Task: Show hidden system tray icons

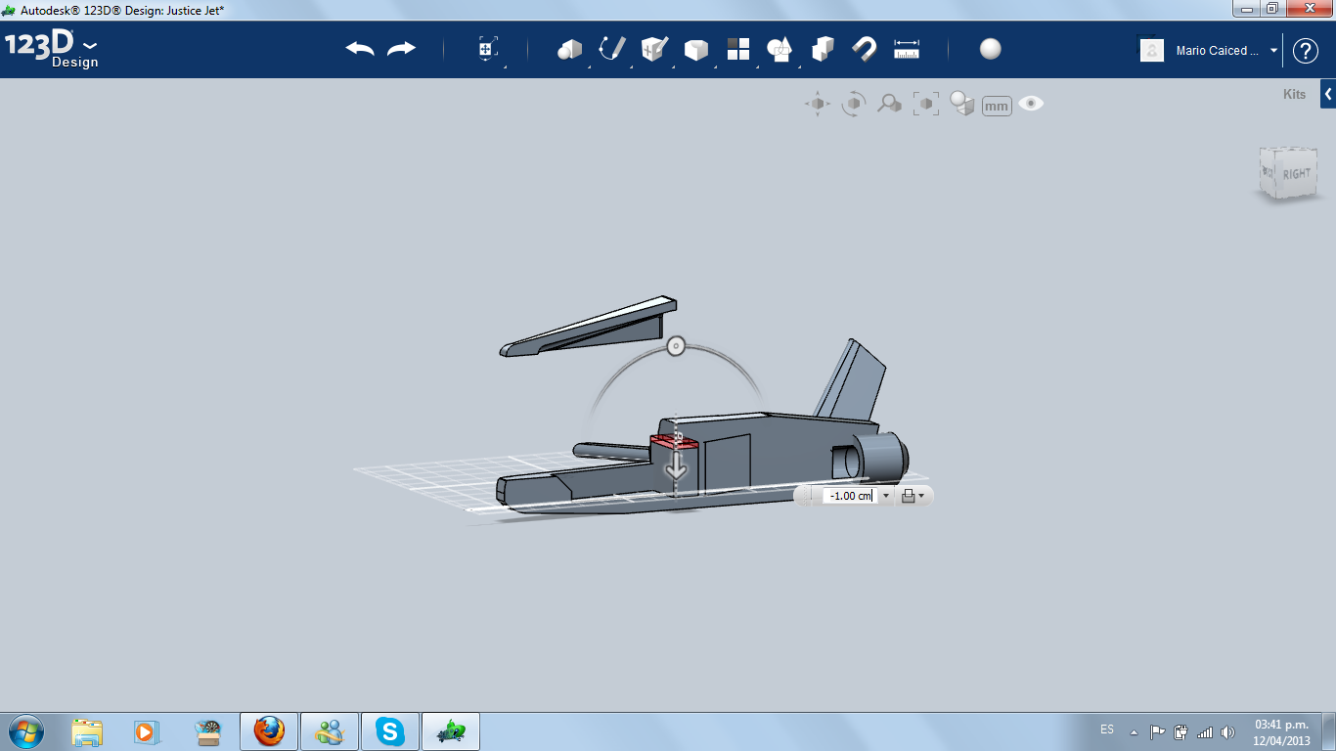Action: (1135, 732)
